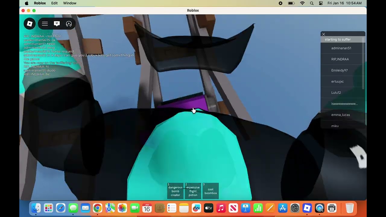The height and width of the screenshot is (217, 386).
Task: Open Apple TV from the Dock
Action: [209, 208]
